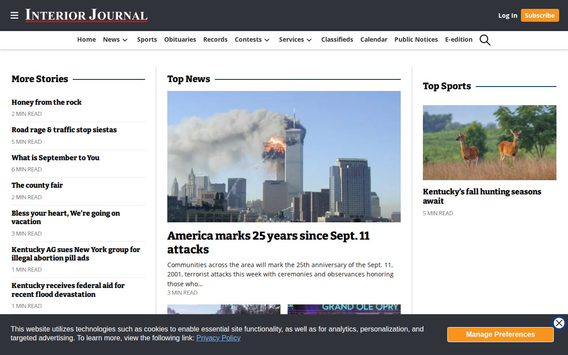Open 'What is September to You' story

tap(55, 158)
